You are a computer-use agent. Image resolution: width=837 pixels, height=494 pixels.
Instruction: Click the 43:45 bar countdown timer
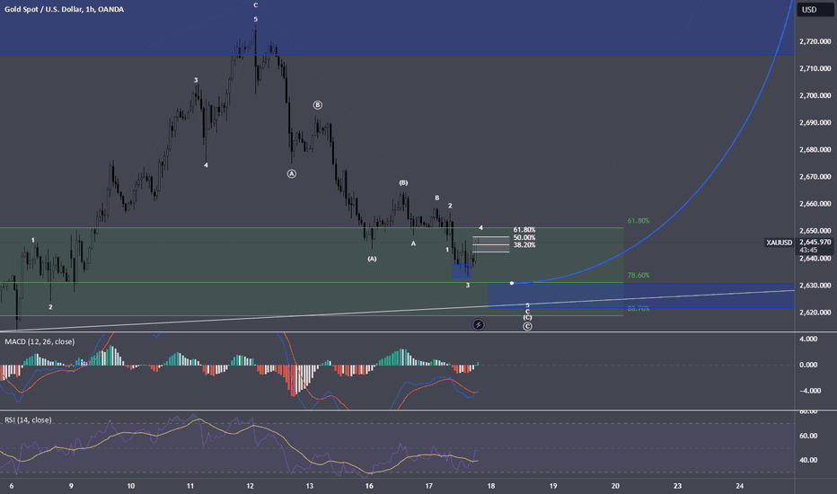pyautogui.click(x=808, y=250)
